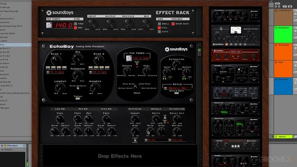Click the EchoBoy Input level knob

pyautogui.click(x=167, y=72)
